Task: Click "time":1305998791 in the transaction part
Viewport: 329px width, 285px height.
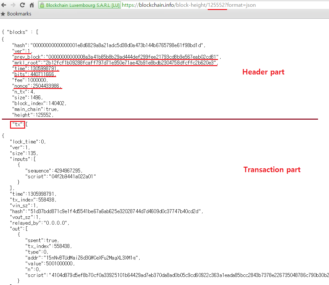Action: (33, 194)
